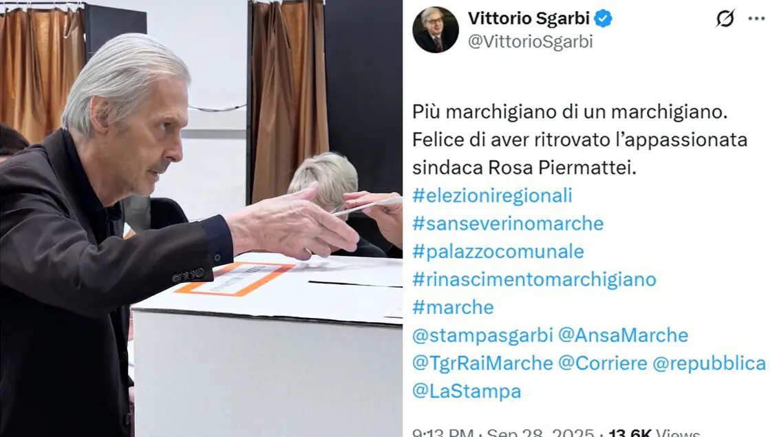The width and height of the screenshot is (777, 437).
Task: Click the tweet timestamp Sep 28, 2025
Action: coord(540,433)
